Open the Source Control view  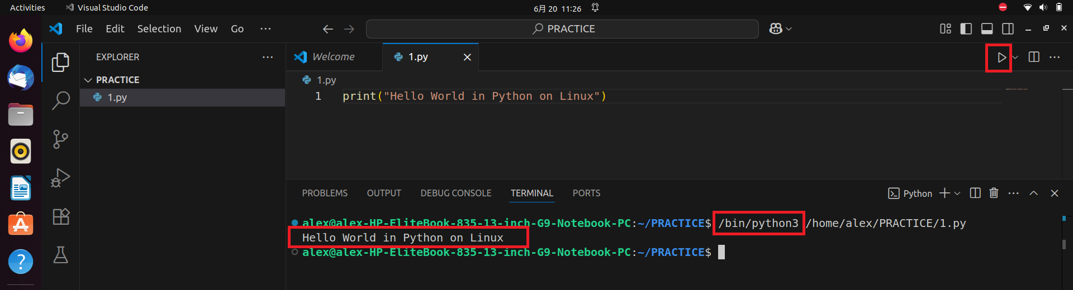[x=60, y=139]
